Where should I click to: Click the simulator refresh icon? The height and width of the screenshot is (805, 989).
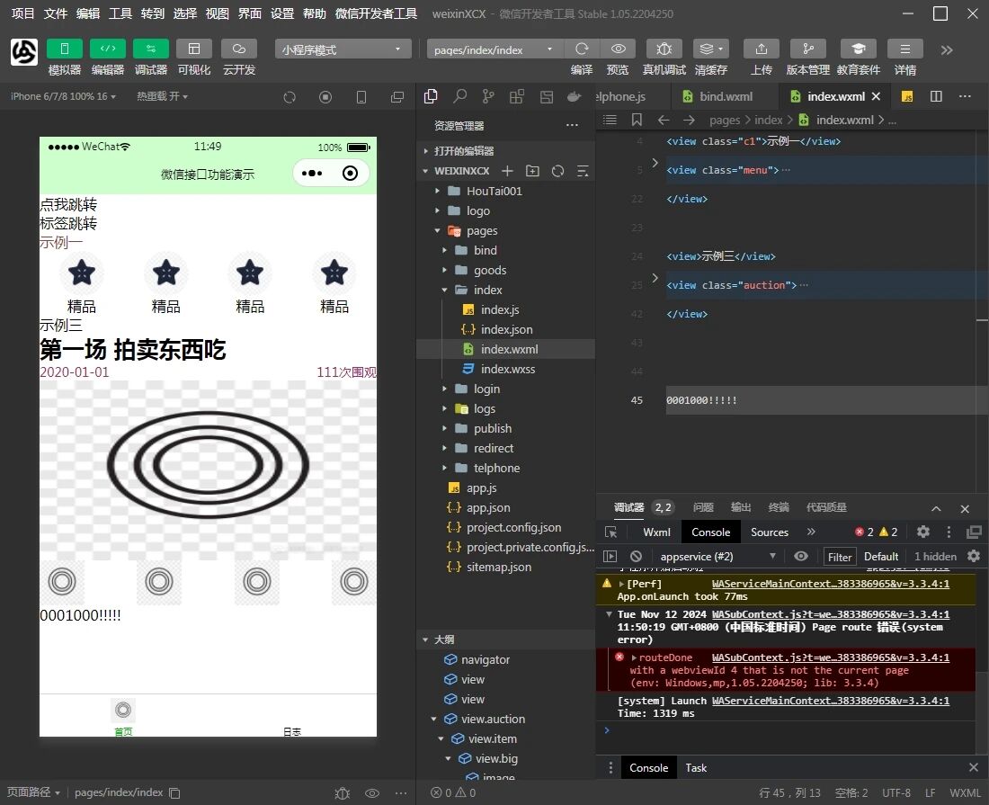click(290, 97)
